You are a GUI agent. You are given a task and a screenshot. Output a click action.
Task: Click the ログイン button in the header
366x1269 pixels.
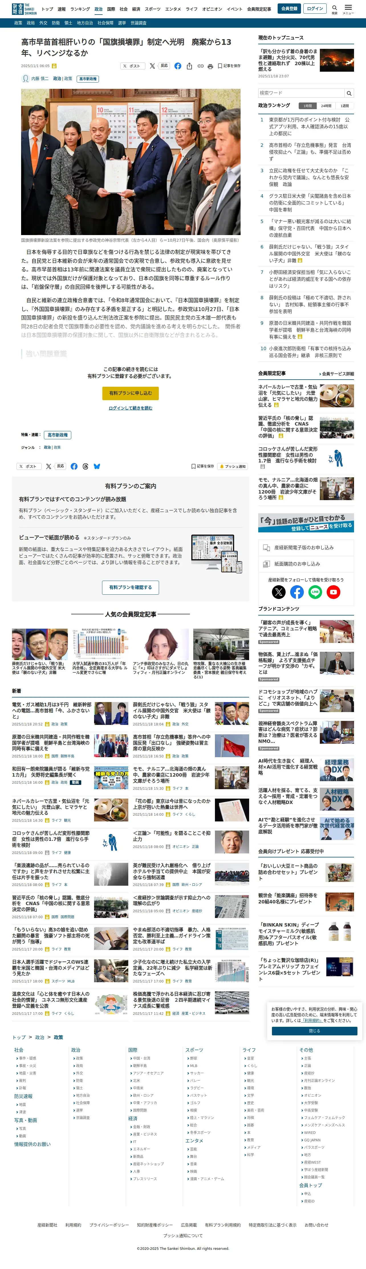click(315, 9)
